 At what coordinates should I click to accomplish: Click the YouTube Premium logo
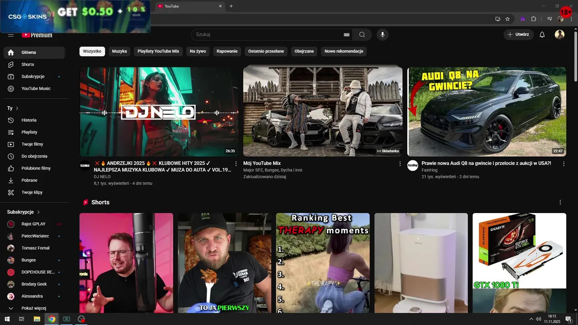pos(37,35)
